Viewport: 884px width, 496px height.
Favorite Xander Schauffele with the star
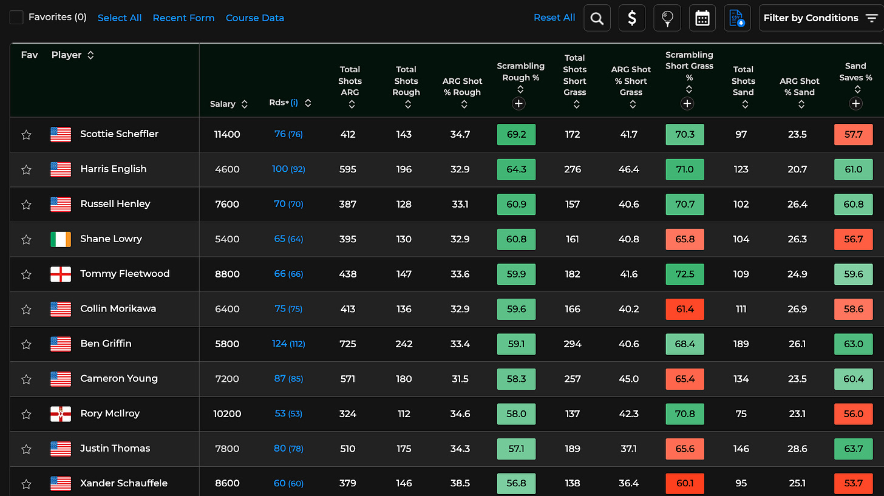[x=26, y=484]
